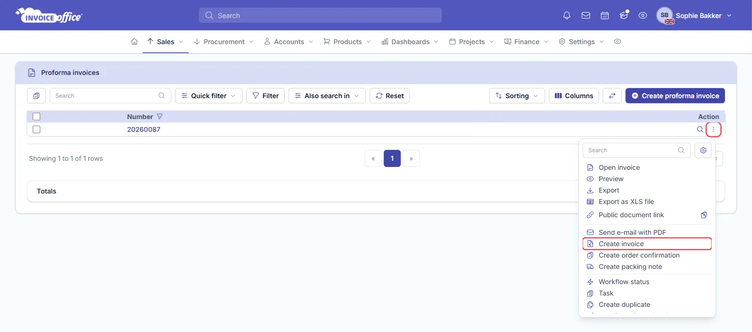
Task: Open the notifications bell icon
Action: coord(566,16)
